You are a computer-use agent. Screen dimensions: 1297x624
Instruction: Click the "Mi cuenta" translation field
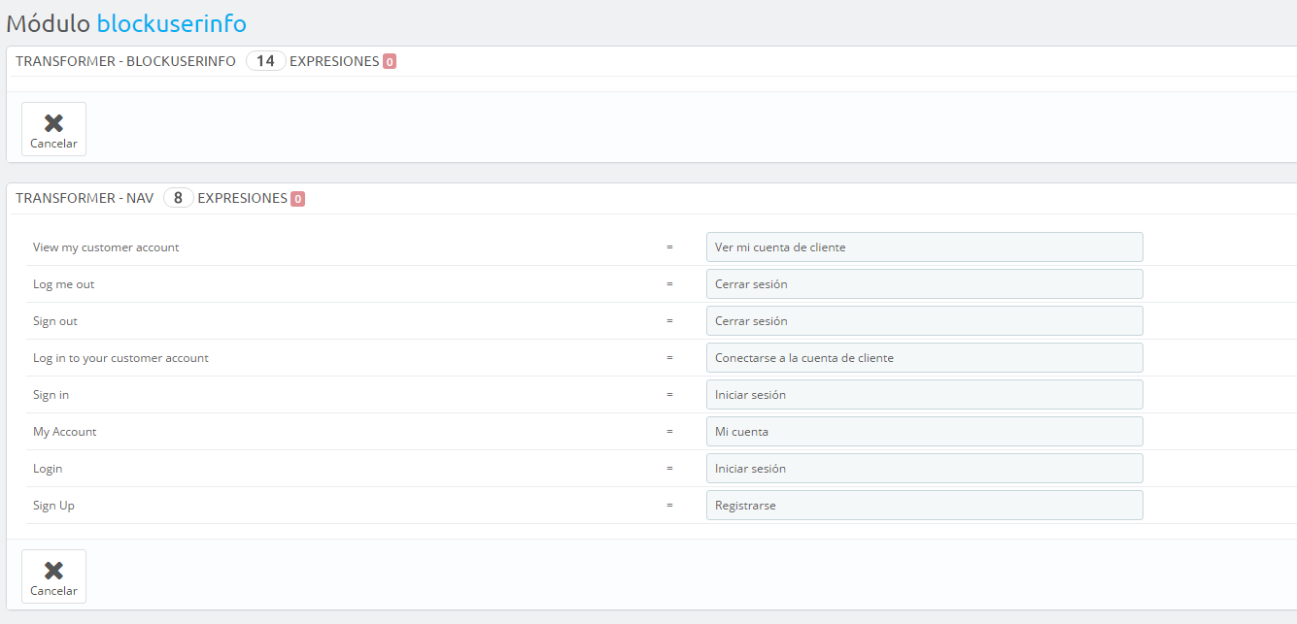924,432
